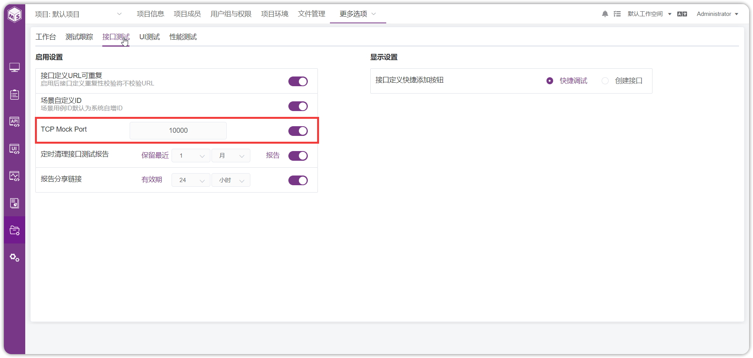The width and height of the screenshot is (753, 358).
Task: Toggle the 报告分享链接 switch
Action: coord(298,180)
